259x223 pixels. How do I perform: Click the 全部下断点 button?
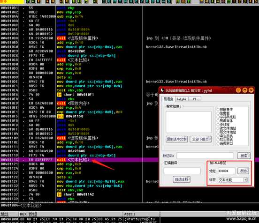200,139
